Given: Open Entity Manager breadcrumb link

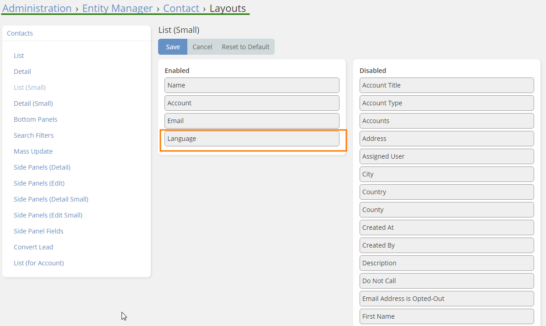Looking at the screenshot, I should 117,8.
